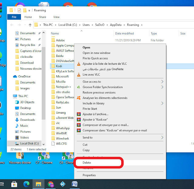Click SuDoO in the address bar
Image resolution: width=194 pixels, height=189 pixels.
pyautogui.click(x=100, y=25)
